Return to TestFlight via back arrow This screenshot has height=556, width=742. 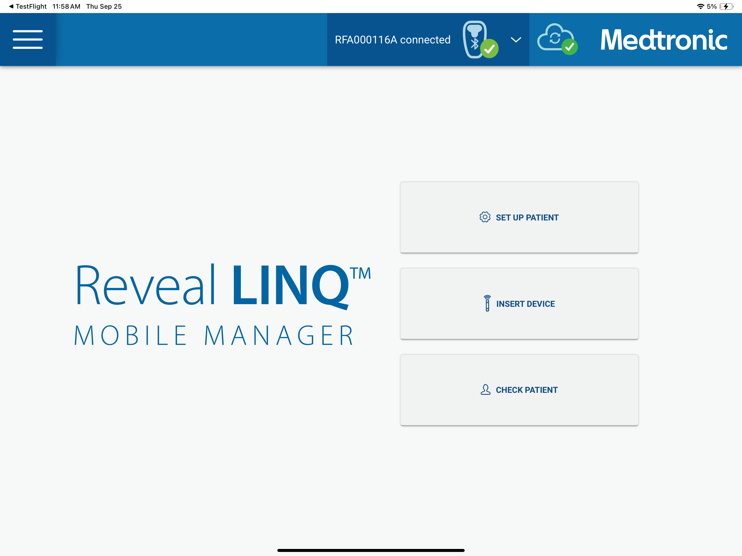[28, 6]
